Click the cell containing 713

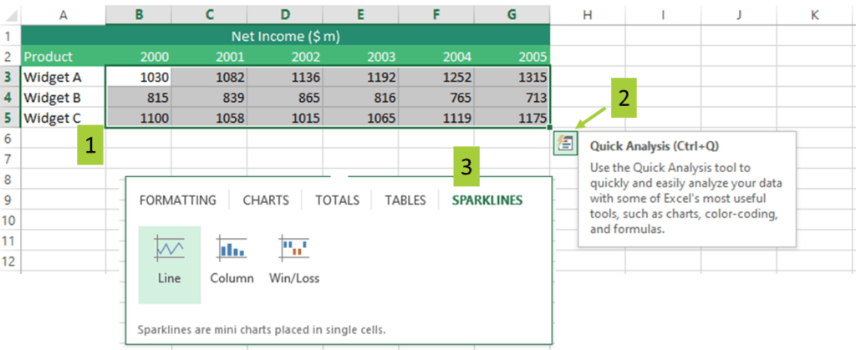pos(512,98)
